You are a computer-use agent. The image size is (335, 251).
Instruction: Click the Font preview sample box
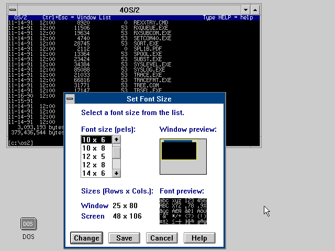(x=183, y=211)
